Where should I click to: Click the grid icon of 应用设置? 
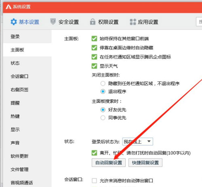[133, 22]
